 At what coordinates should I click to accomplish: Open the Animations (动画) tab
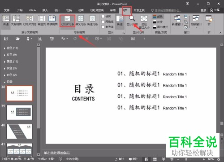pos(81,10)
